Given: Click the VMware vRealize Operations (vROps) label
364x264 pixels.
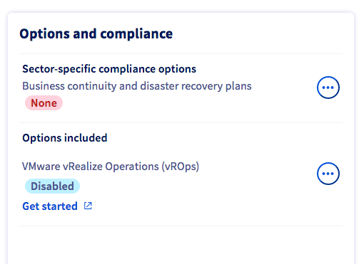Looking at the screenshot, I should tap(111, 167).
